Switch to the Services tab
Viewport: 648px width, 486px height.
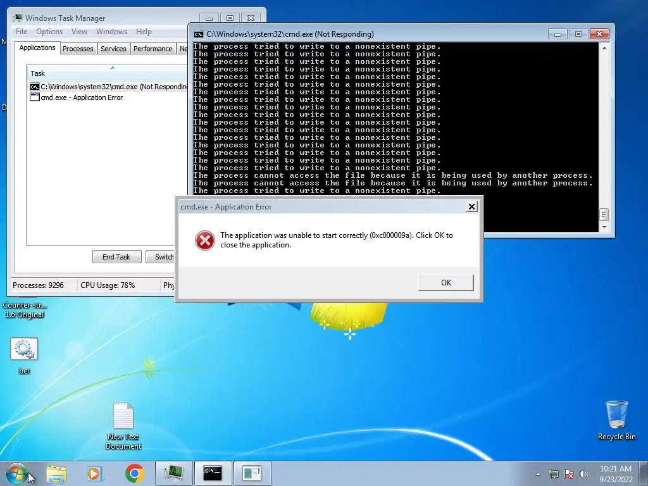tap(113, 49)
